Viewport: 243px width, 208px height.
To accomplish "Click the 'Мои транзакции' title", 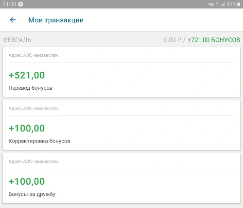I will (x=56, y=20).
